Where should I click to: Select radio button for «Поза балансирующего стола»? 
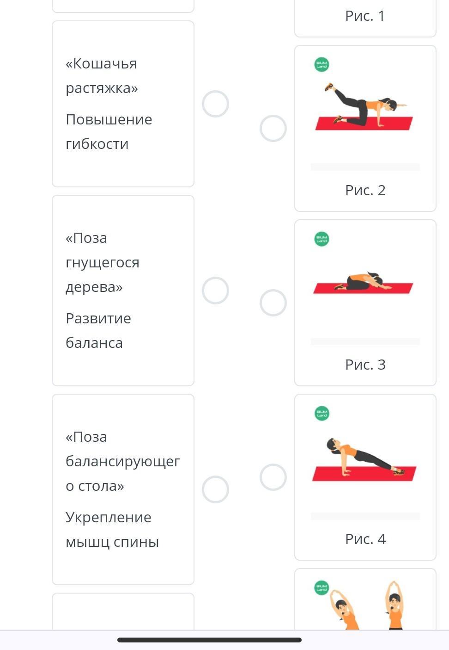click(x=215, y=489)
